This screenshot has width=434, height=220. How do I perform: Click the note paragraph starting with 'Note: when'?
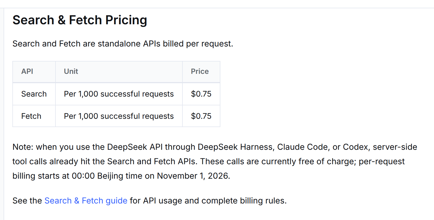(x=215, y=161)
